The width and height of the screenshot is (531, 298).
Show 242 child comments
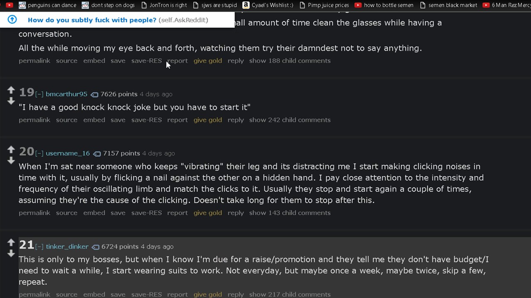[290, 120]
